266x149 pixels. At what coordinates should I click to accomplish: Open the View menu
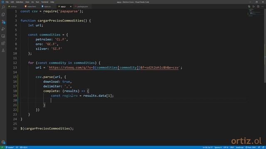point(27,2)
